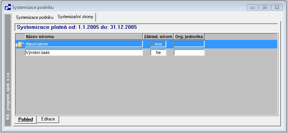The image size is (288, 133).
Task: Click Org. jednotka field of Hlavní strom row
Action: click(x=189, y=44)
